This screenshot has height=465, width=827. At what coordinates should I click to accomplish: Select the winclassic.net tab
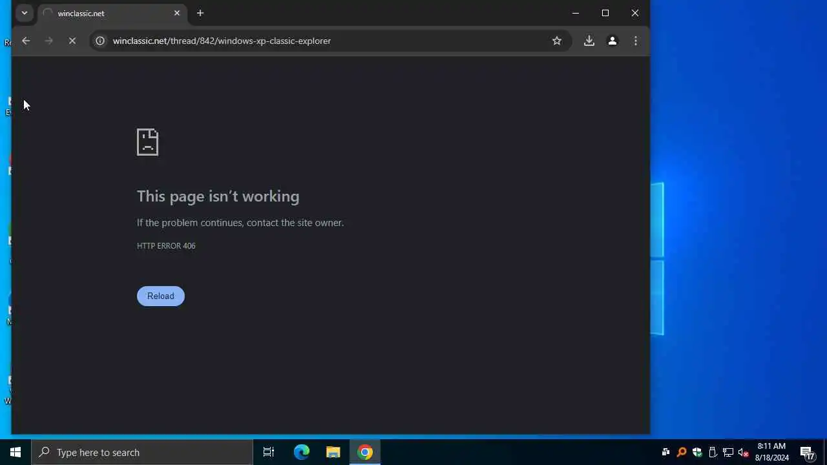point(112,13)
